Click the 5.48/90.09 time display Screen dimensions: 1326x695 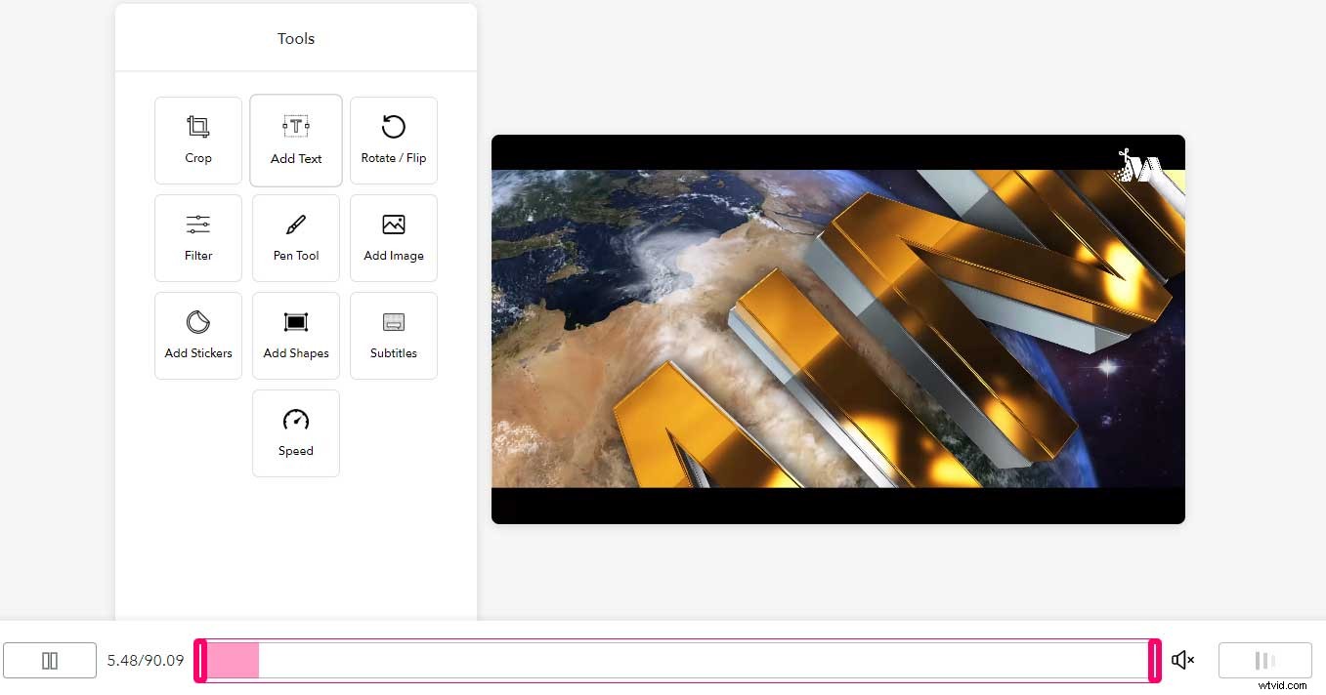click(x=145, y=661)
